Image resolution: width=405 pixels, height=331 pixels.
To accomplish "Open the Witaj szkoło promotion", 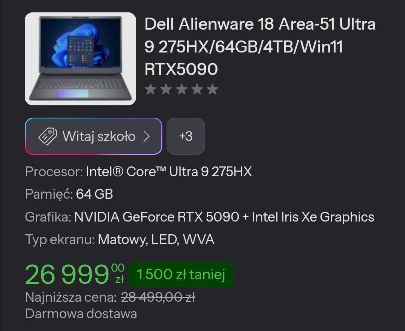I will [x=93, y=136].
